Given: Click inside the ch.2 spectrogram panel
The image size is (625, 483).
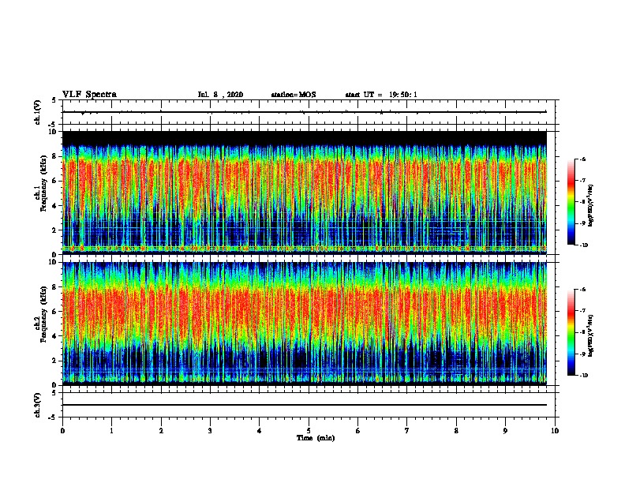Looking at the screenshot, I should (305, 324).
